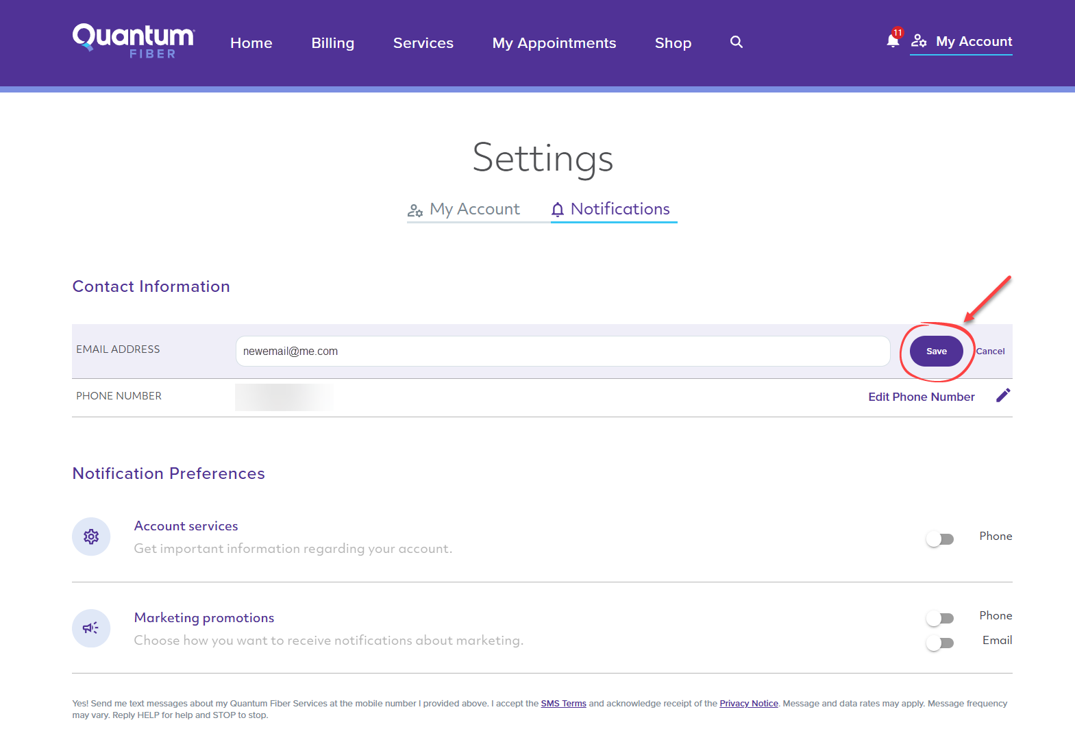The image size is (1075, 740).
Task: Toggle Marketing promotions Email switch
Action: 940,643
